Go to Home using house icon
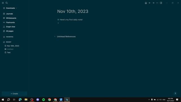The width and height of the screenshot is (181, 102). (146, 3)
